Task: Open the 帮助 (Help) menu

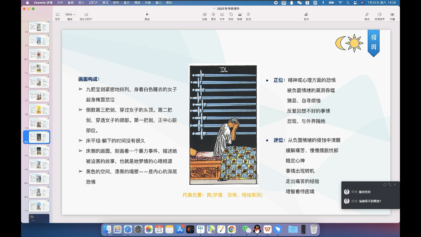Action: click(x=169, y=3)
